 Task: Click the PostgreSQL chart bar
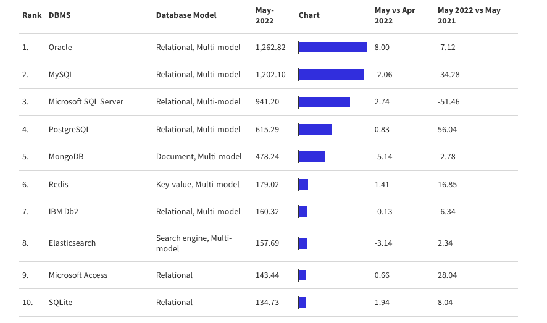click(x=315, y=130)
